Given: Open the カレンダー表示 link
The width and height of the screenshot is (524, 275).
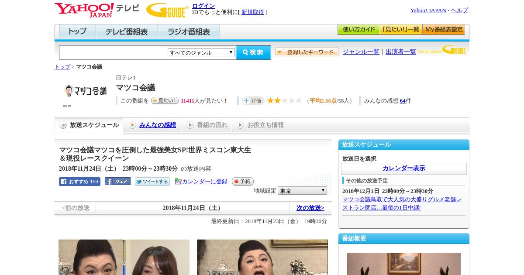Looking at the screenshot, I should tap(404, 168).
